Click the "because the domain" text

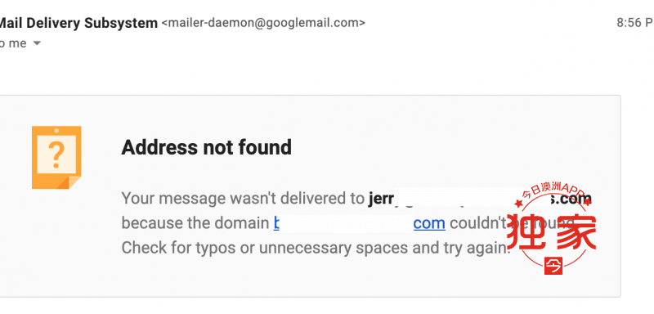point(195,223)
